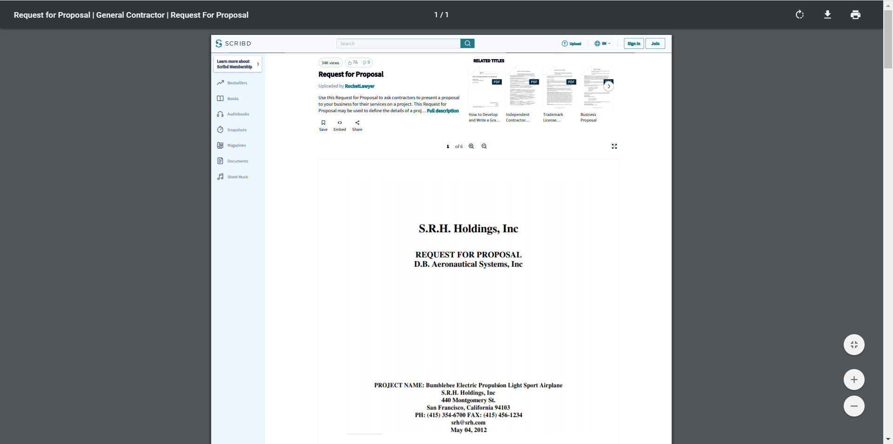Click the 1 / 1 page indicator
The width and height of the screenshot is (893, 444).
tap(441, 15)
